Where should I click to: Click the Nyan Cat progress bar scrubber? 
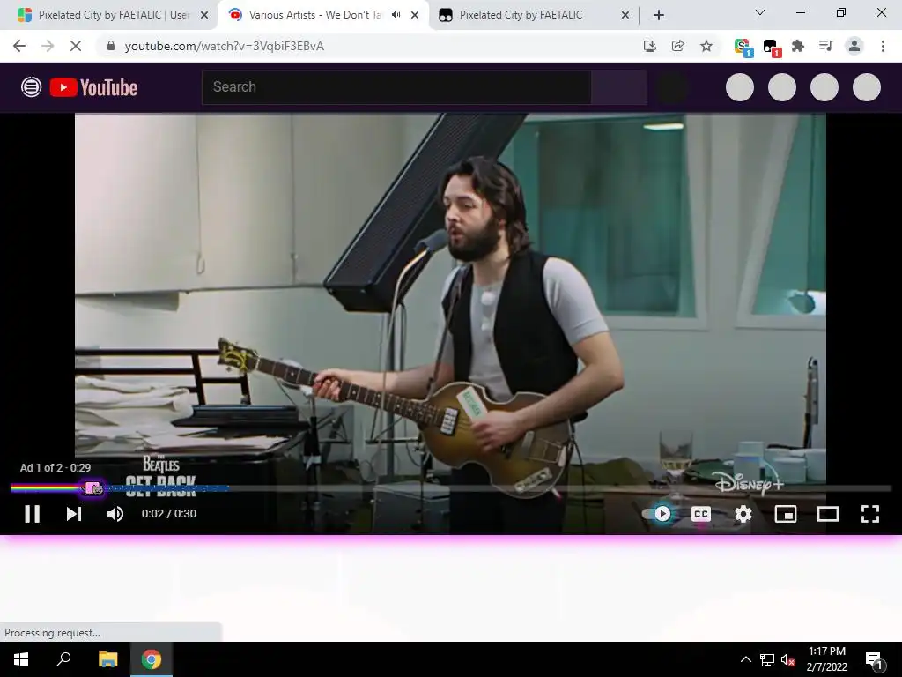92,488
